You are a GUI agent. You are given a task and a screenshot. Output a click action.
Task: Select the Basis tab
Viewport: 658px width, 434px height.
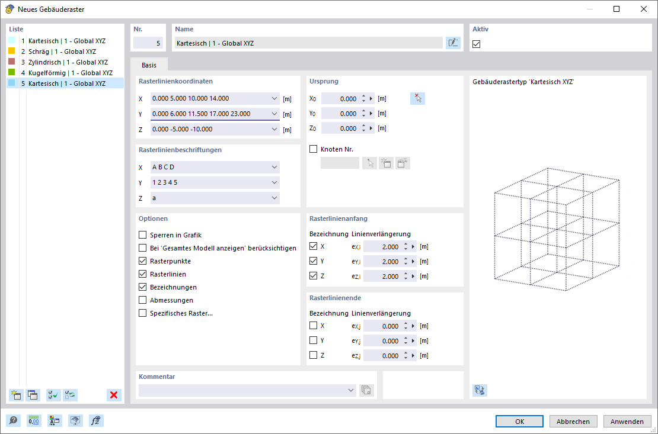149,65
